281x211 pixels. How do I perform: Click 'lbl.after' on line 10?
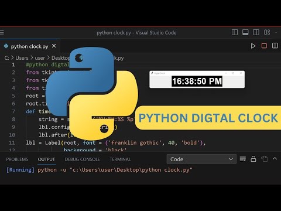pos(53,135)
